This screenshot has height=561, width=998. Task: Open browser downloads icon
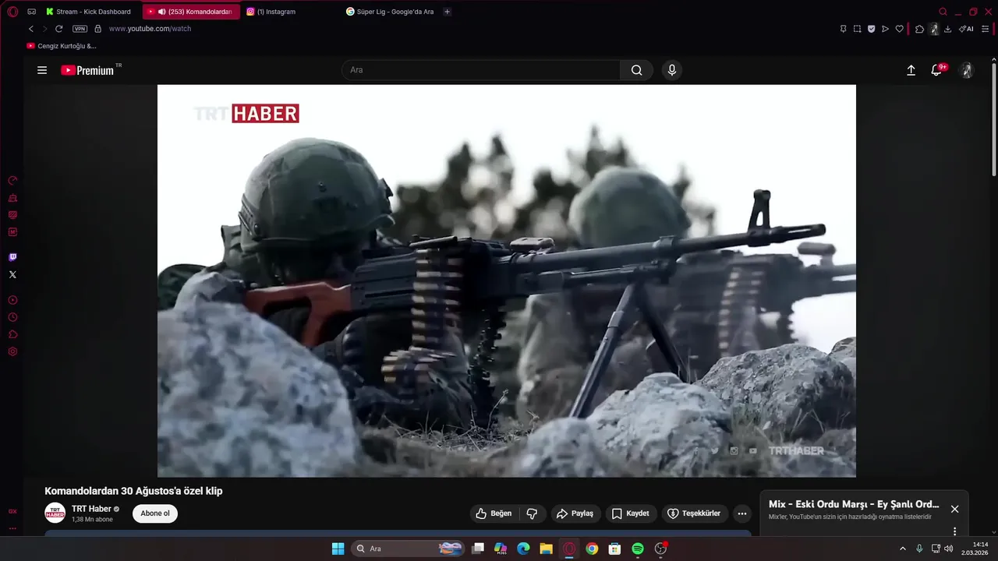947,29
